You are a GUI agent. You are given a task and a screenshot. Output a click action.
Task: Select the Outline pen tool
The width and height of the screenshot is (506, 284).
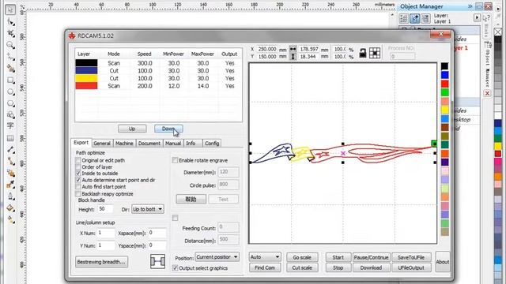click(10, 196)
